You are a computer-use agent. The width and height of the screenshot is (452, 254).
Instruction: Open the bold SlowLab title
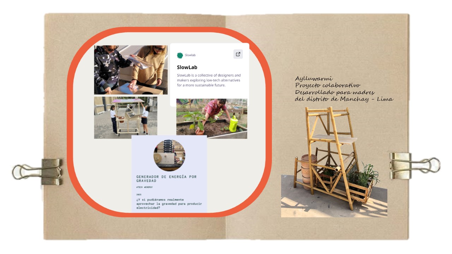point(187,67)
